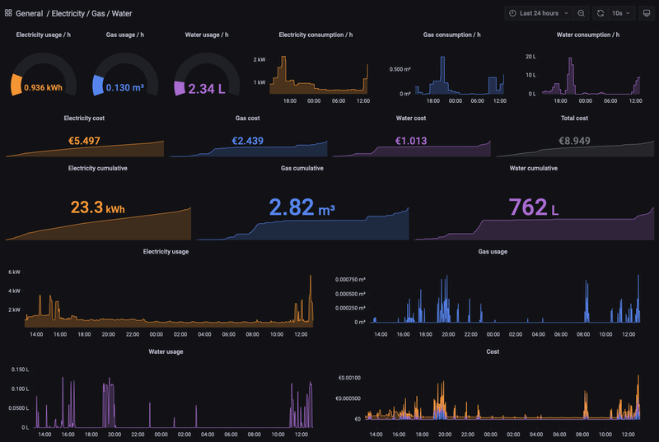Click the Electricity cost €5.497 stat
This screenshot has height=442, width=659.
[x=84, y=141]
